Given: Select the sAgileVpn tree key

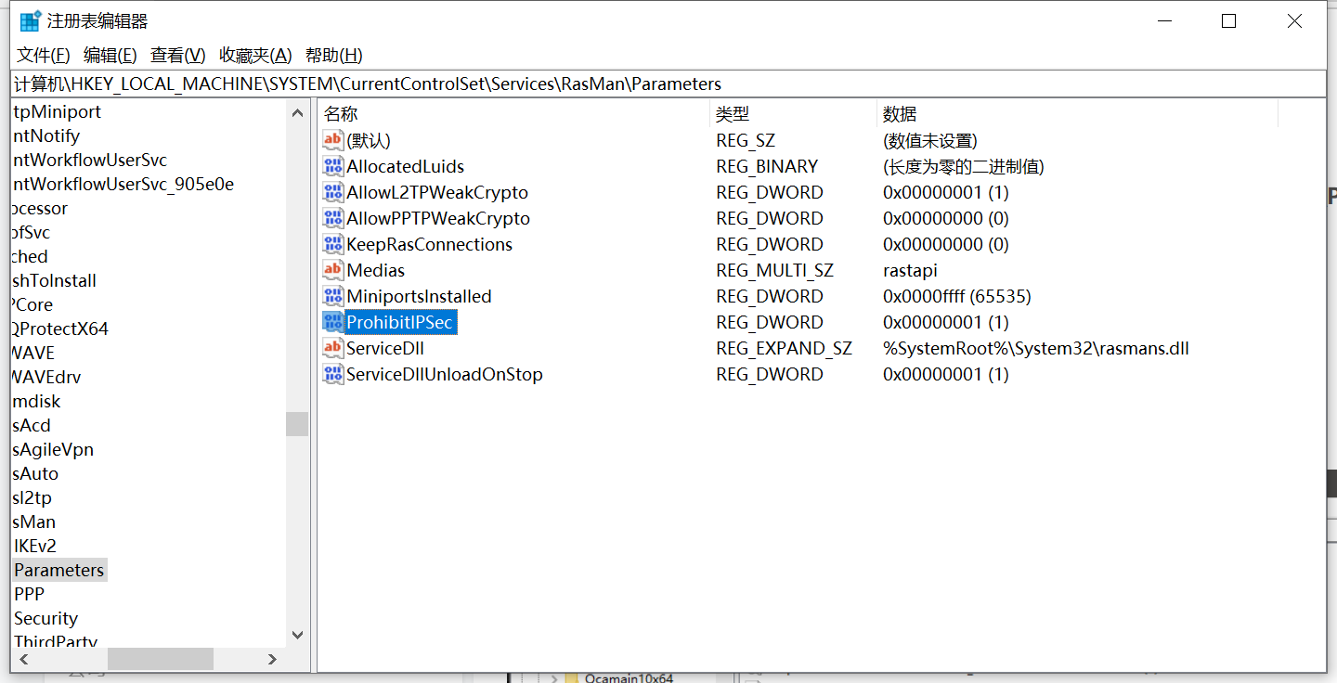Looking at the screenshot, I should (x=53, y=449).
